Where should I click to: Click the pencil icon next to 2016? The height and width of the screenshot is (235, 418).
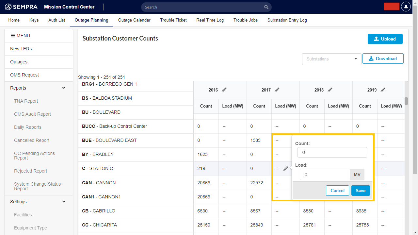pyautogui.click(x=224, y=90)
